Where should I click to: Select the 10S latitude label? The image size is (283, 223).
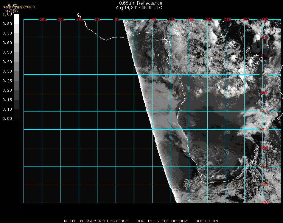(x=264, y=92)
